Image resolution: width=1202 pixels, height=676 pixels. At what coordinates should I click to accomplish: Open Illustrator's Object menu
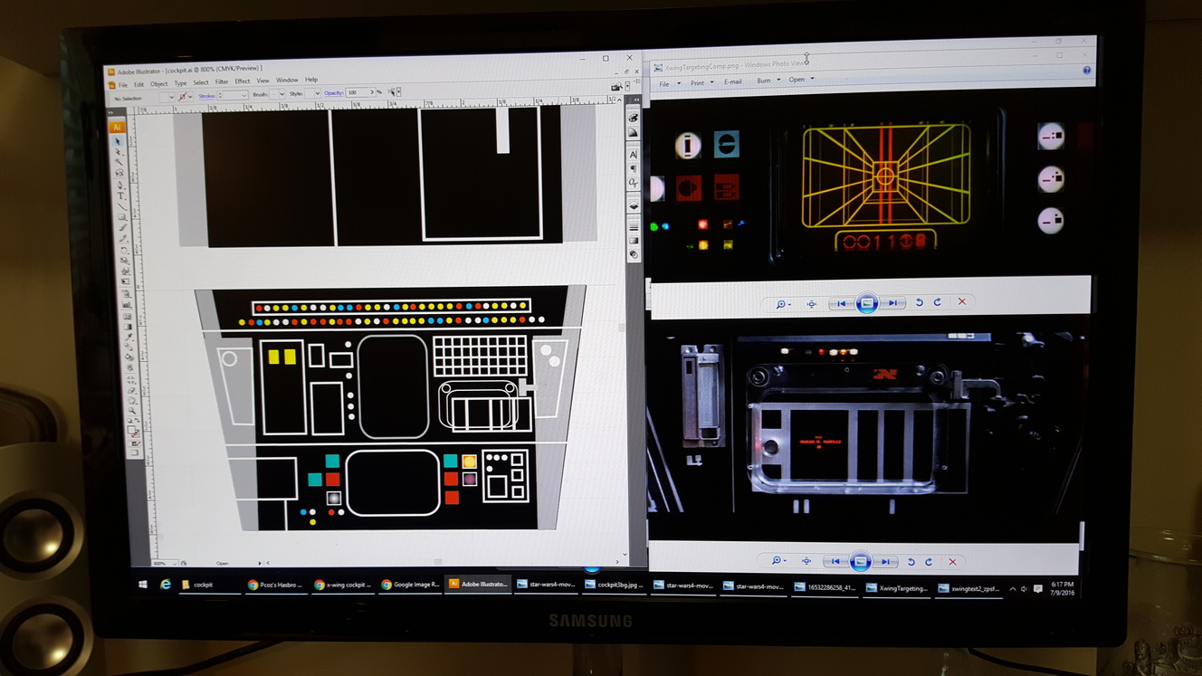click(159, 85)
